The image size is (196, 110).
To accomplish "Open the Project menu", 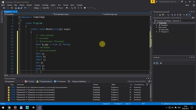I will 22,5.
